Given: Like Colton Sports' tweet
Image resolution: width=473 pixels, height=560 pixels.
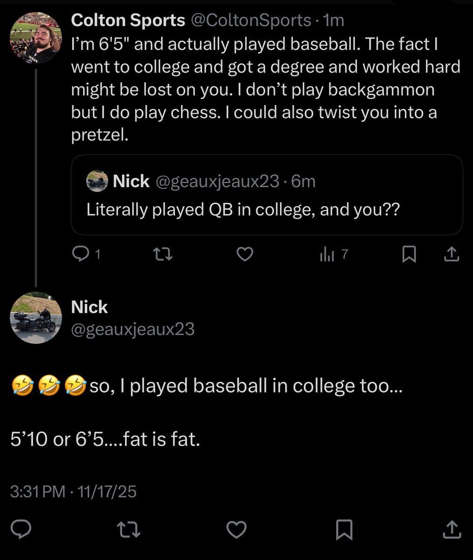Looking at the screenshot, I should 245,254.
